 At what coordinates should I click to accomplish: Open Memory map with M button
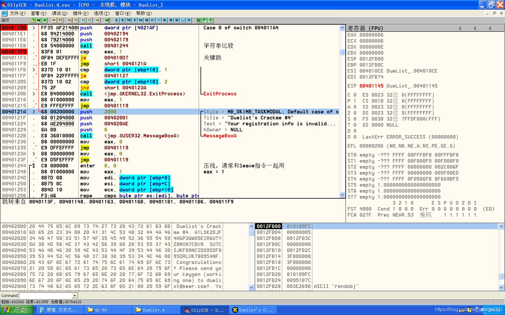(129, 20)
